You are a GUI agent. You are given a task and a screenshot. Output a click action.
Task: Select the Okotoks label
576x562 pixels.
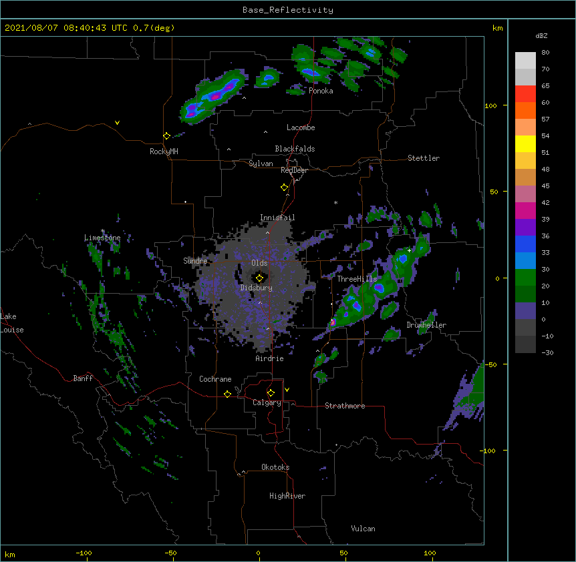(x=275, y=467)
